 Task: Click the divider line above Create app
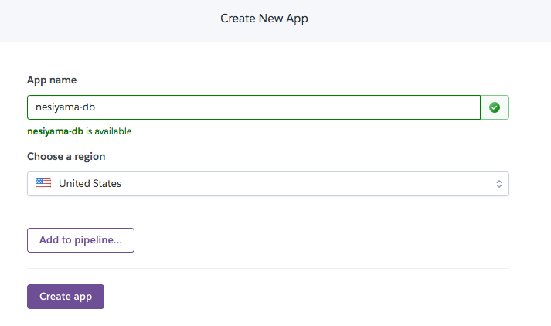point(267,268)
